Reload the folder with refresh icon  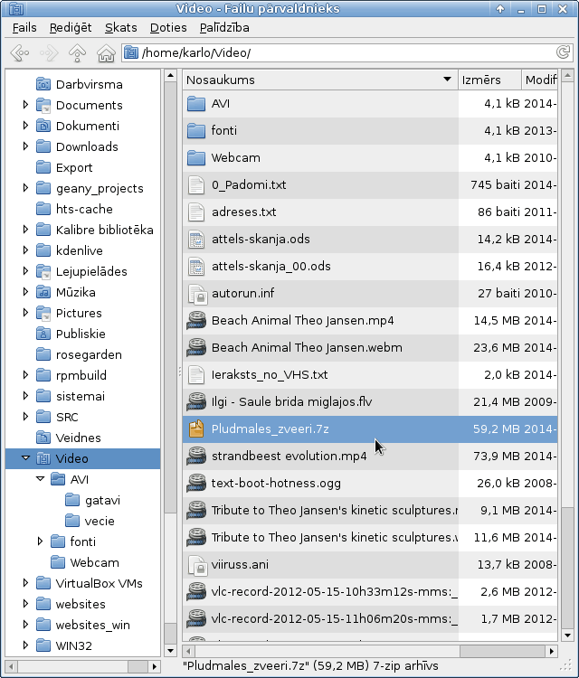click(x=563, y=52)
